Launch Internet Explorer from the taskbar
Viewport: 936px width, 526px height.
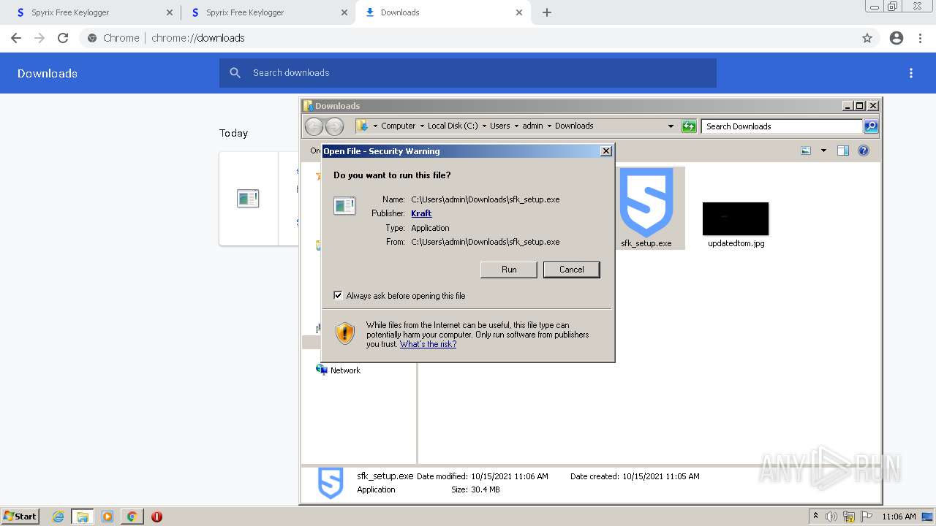[58, 517]
